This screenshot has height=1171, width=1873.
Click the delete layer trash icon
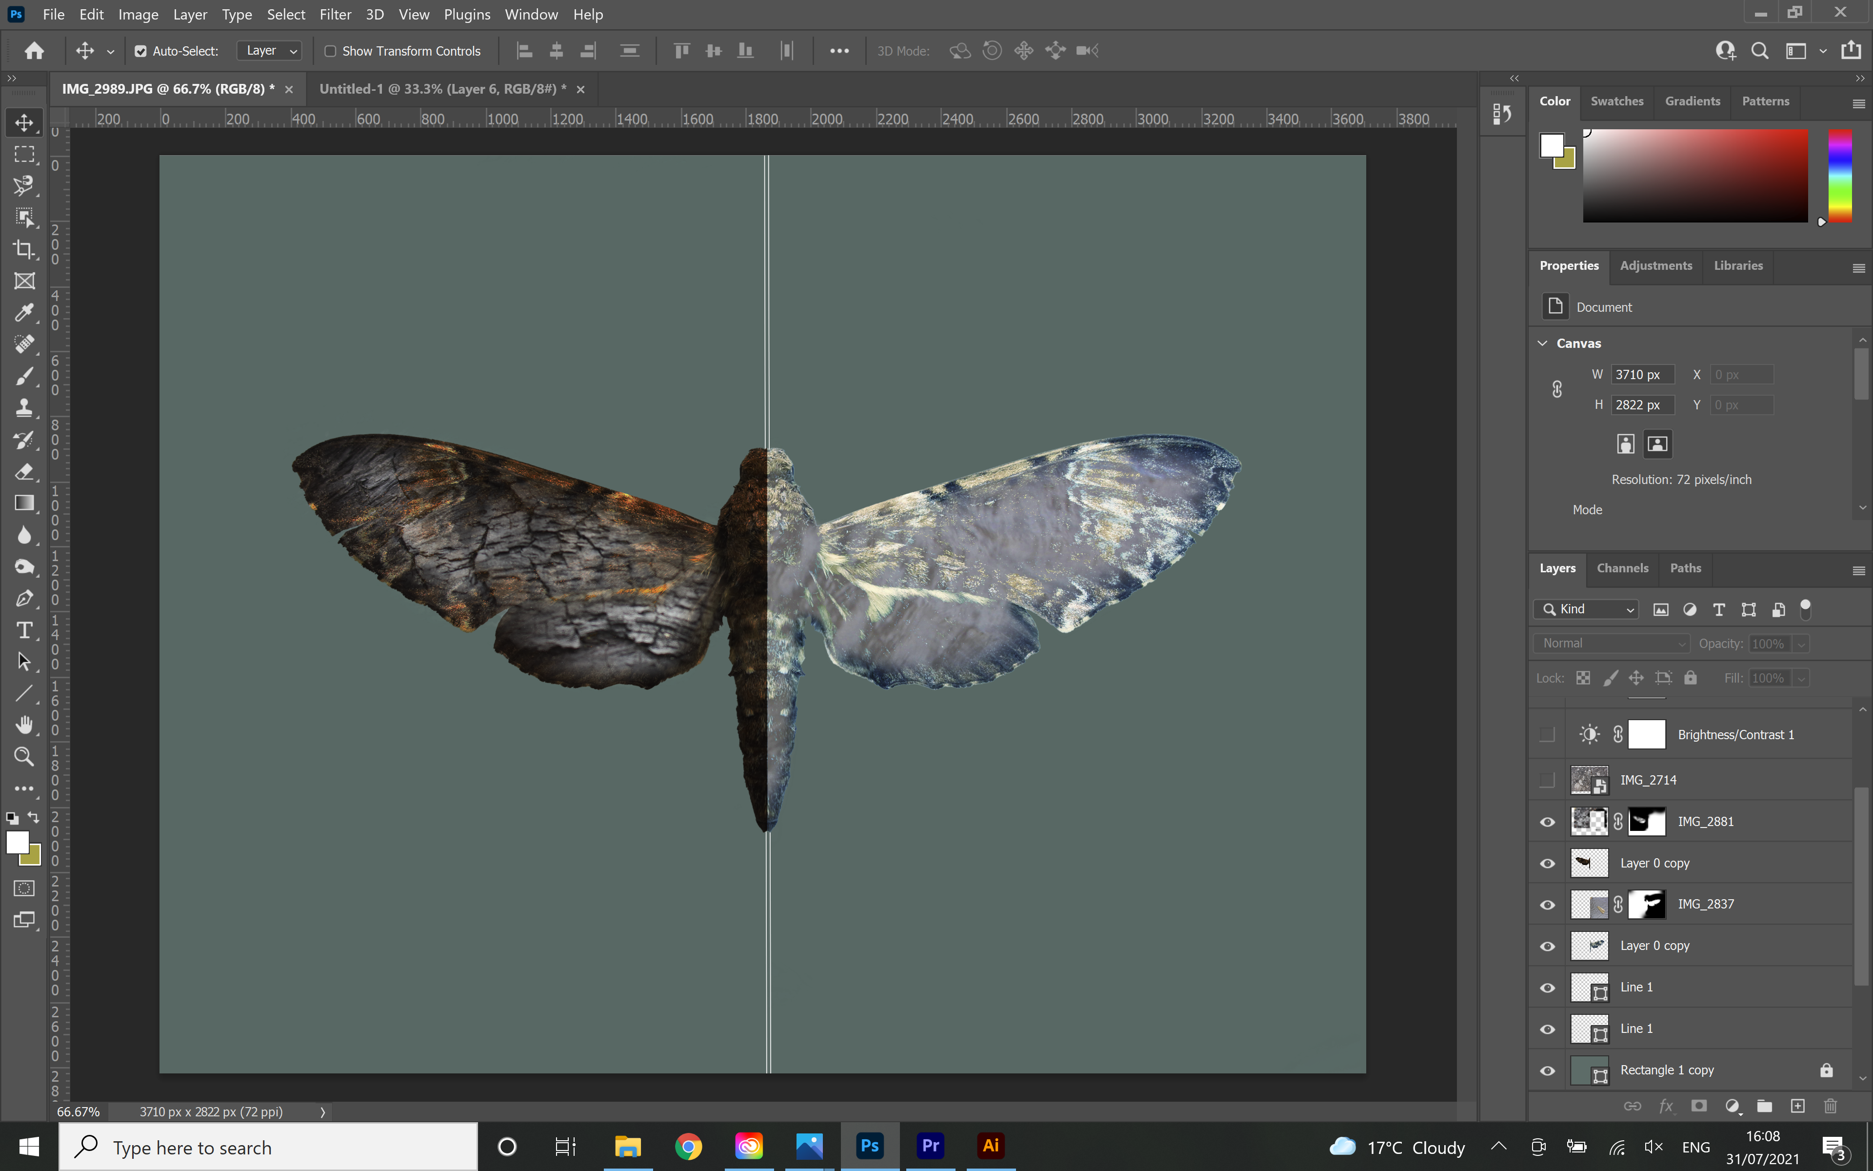click(1830, 1106)
